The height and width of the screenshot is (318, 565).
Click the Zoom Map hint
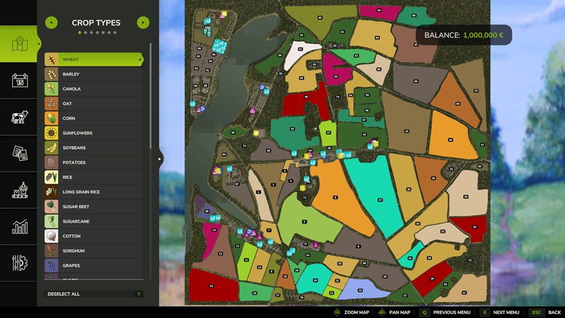point(352,313)
